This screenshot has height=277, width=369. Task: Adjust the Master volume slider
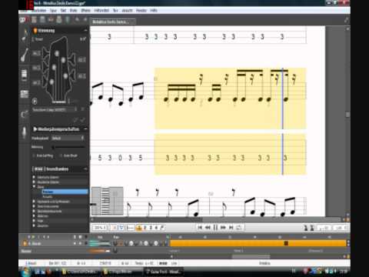click(100, 251)
